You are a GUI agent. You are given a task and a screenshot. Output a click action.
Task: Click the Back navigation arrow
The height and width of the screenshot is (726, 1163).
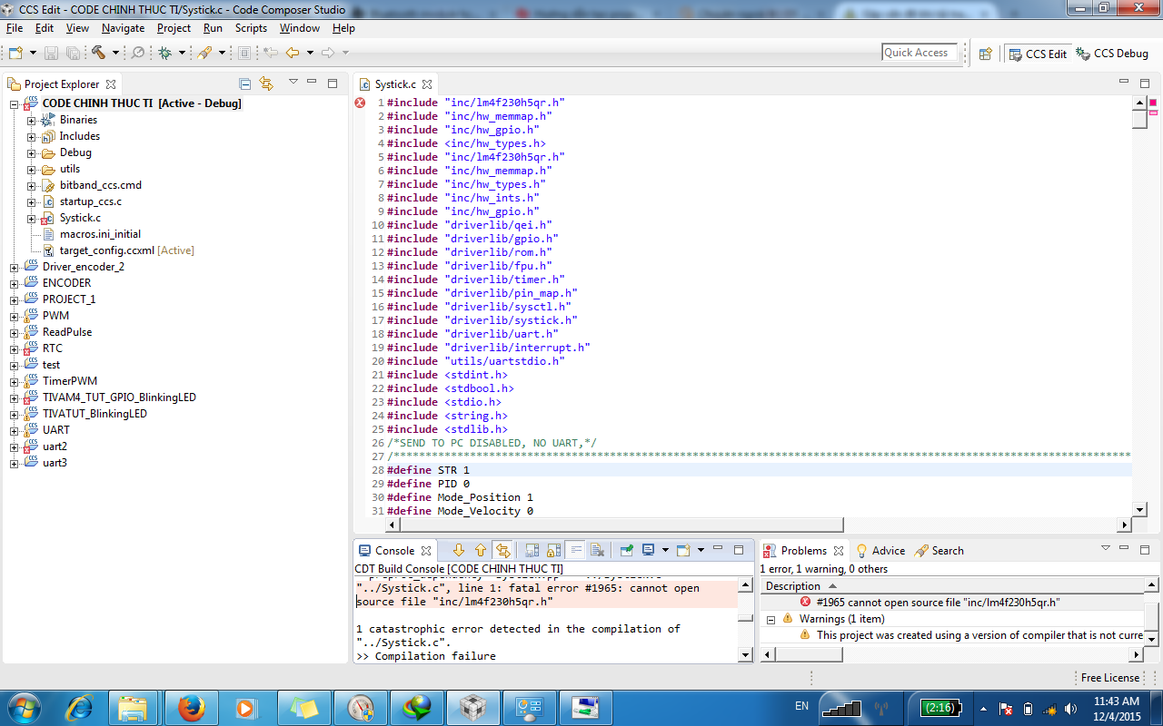pyautogui.click(x=293, y=53)
